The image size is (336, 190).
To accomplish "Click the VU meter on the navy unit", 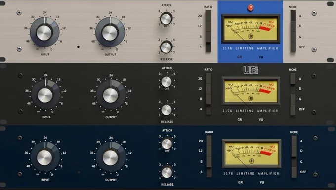I will coord(252,153).
